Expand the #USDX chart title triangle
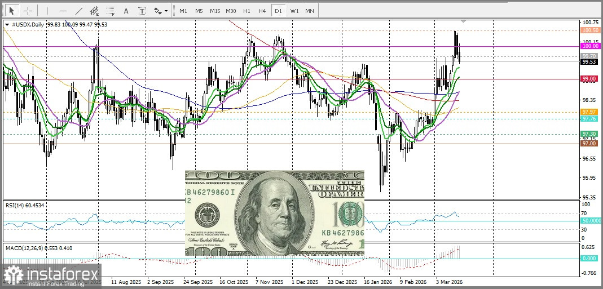The height and width of the screenshot is (289, 603). (7, 24)
